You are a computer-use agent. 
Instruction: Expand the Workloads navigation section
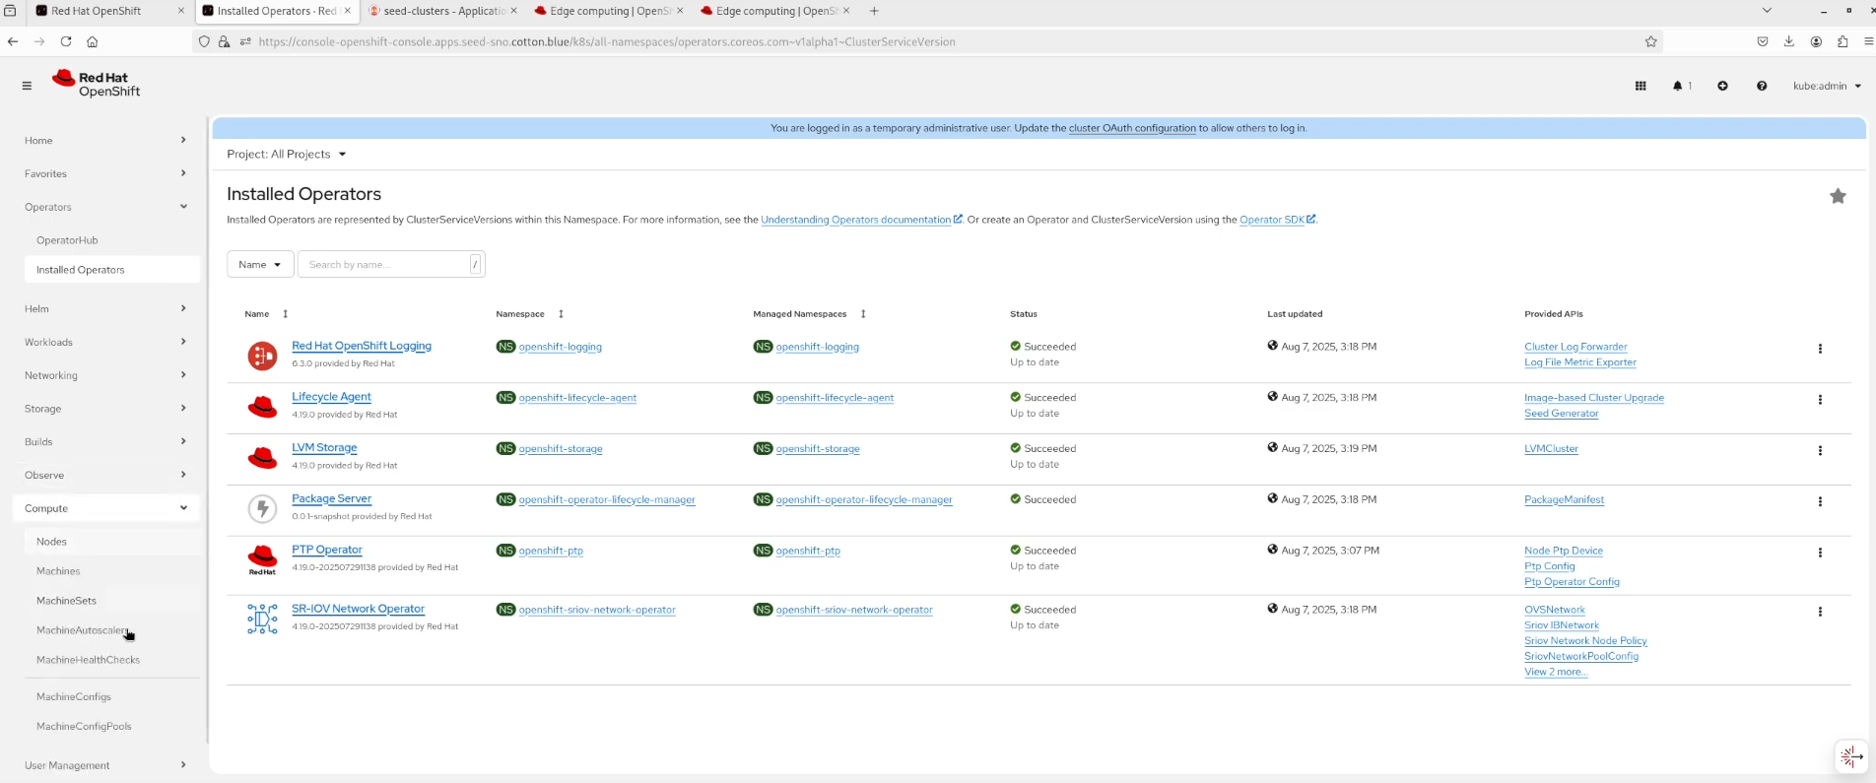tap(104, 342)
